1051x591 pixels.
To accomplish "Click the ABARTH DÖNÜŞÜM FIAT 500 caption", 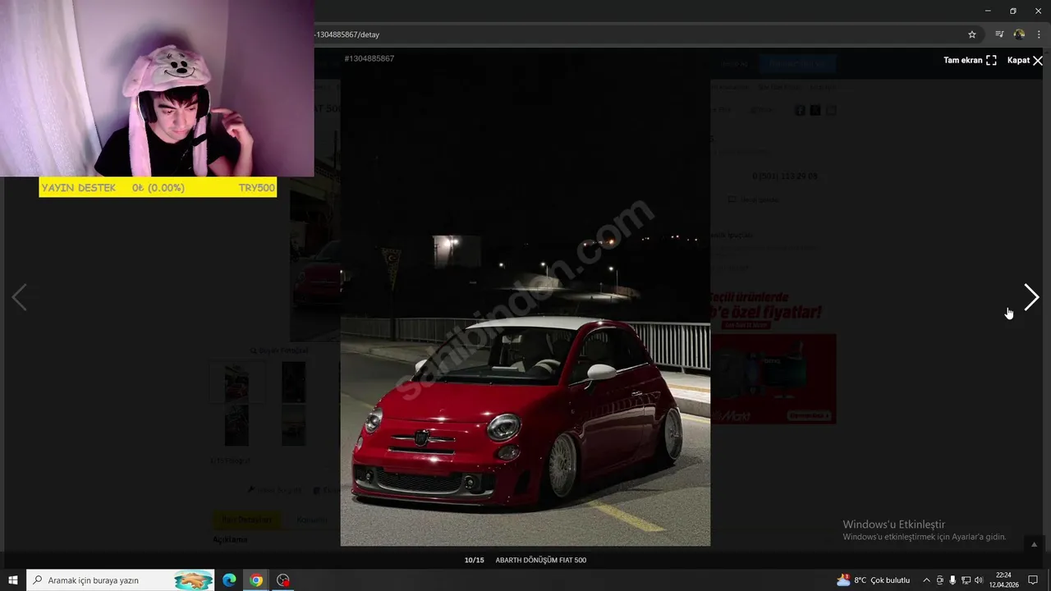I will 541,560.
